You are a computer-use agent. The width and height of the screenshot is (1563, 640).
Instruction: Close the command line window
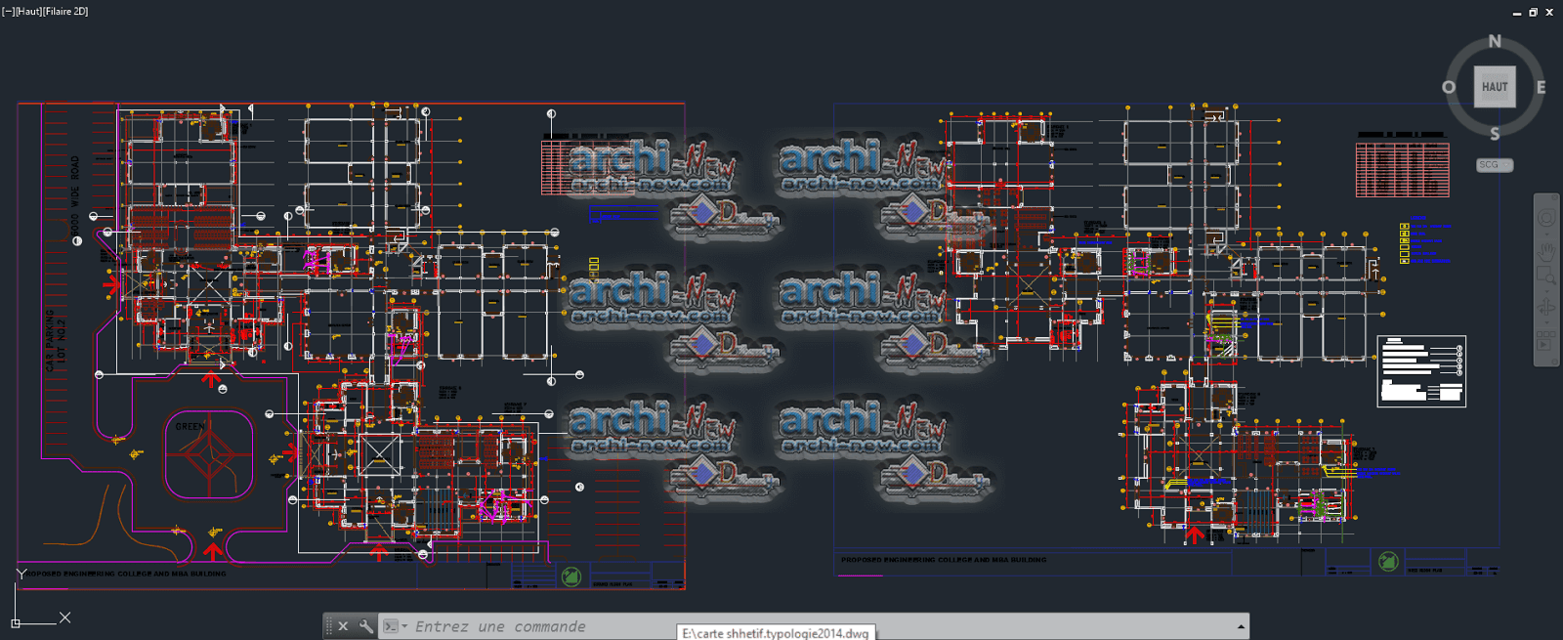pyautogui.click(x=343, y=626)
